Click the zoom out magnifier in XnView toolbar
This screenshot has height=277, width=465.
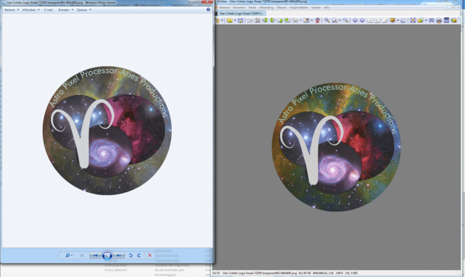click(x=345, y=20)
